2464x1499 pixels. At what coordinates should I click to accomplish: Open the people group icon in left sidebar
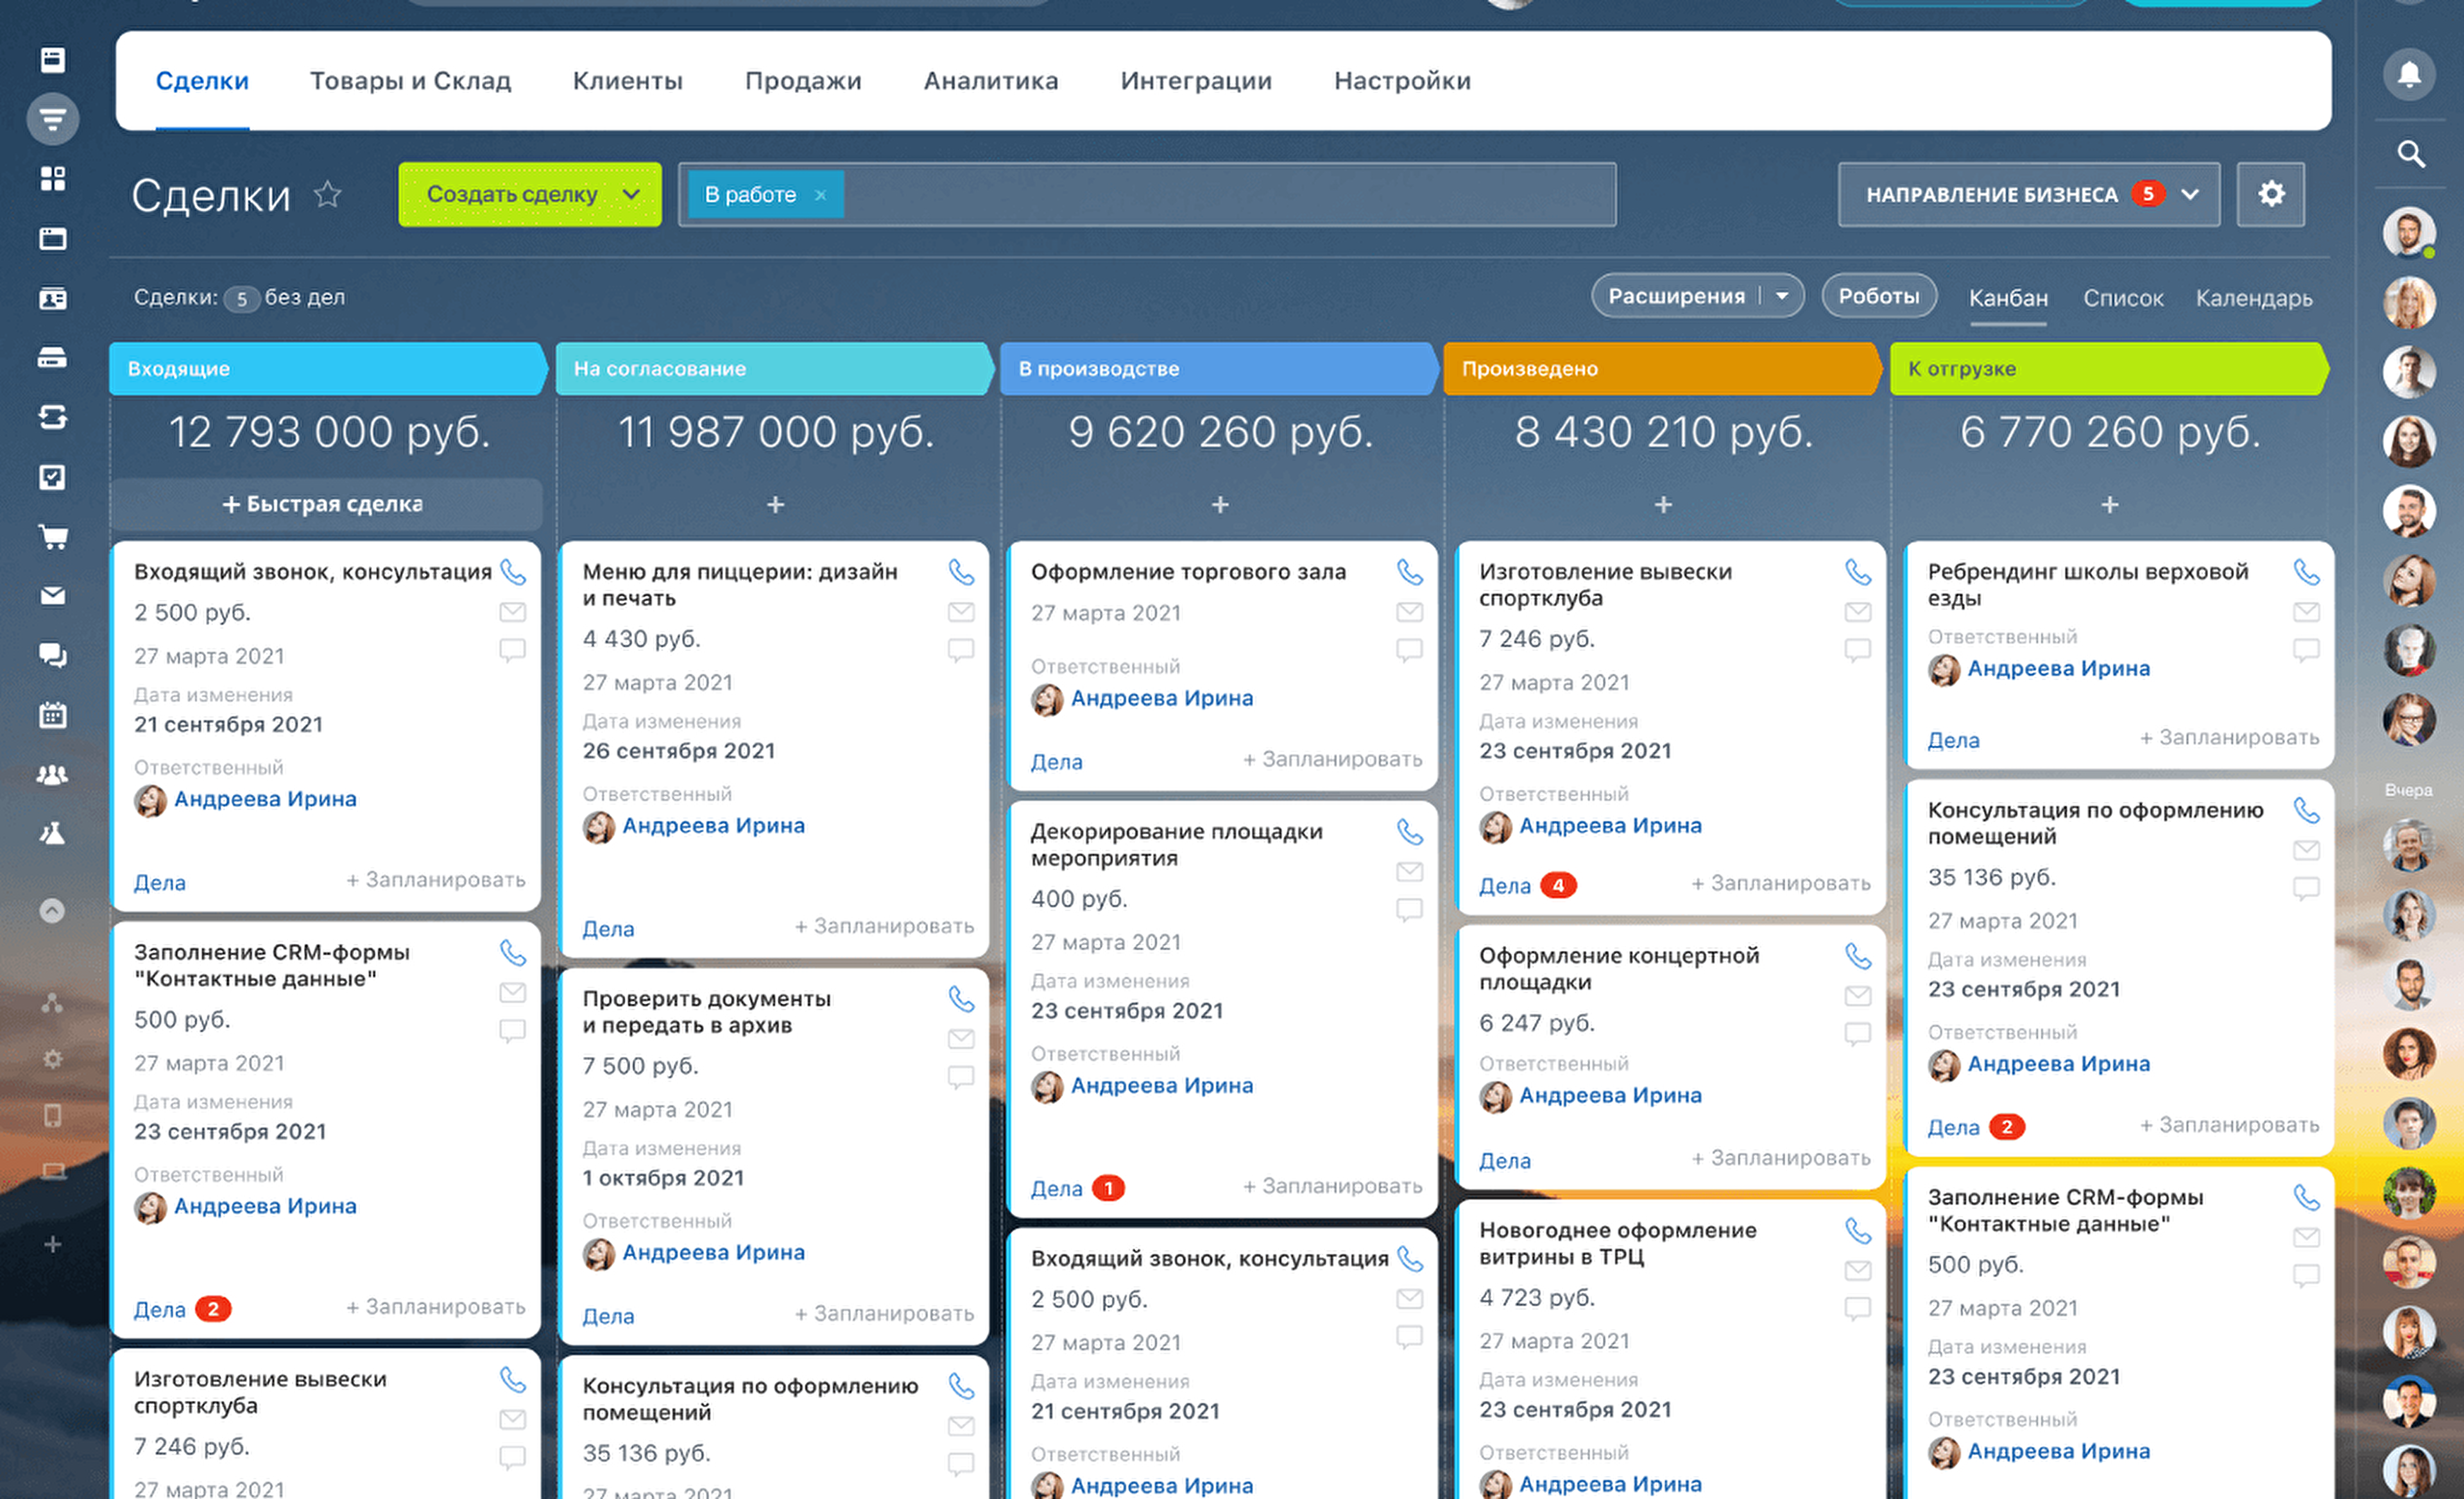pyautogui.click(x=53, y=774)
